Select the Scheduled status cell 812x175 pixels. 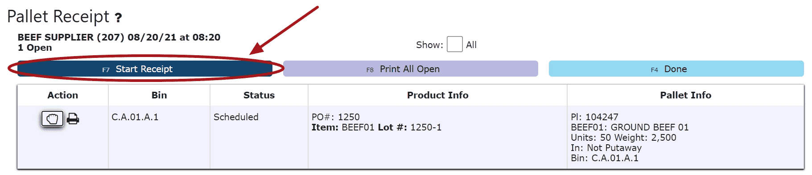pos(259,138)
